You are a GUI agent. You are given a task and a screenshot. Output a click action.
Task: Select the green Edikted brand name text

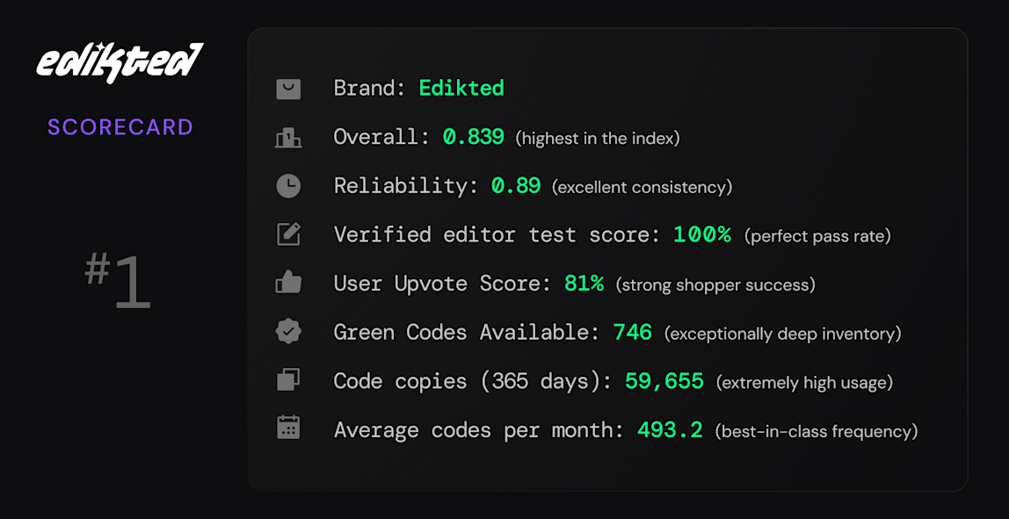[x=461, y=88]
